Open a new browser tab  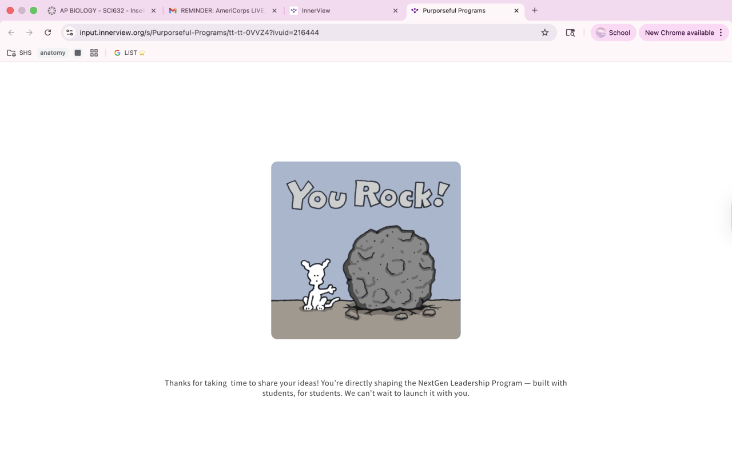coord(535,10)
